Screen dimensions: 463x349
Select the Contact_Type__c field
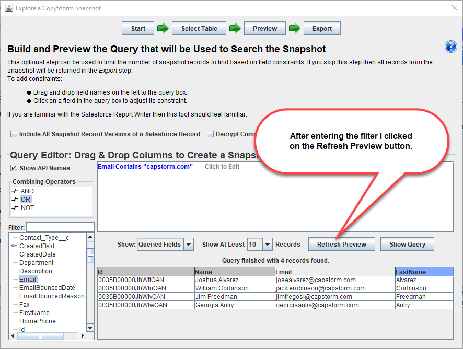click(44, 237)
